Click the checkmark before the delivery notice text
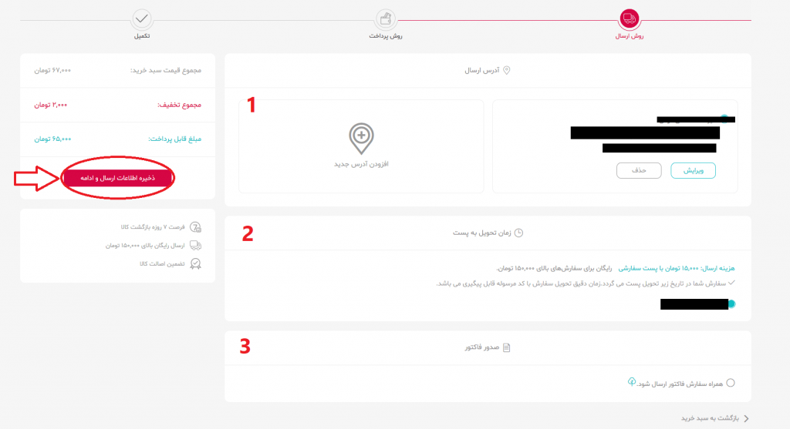The width and height of the screenshot is (790, 429). click(x=731, y=283)
